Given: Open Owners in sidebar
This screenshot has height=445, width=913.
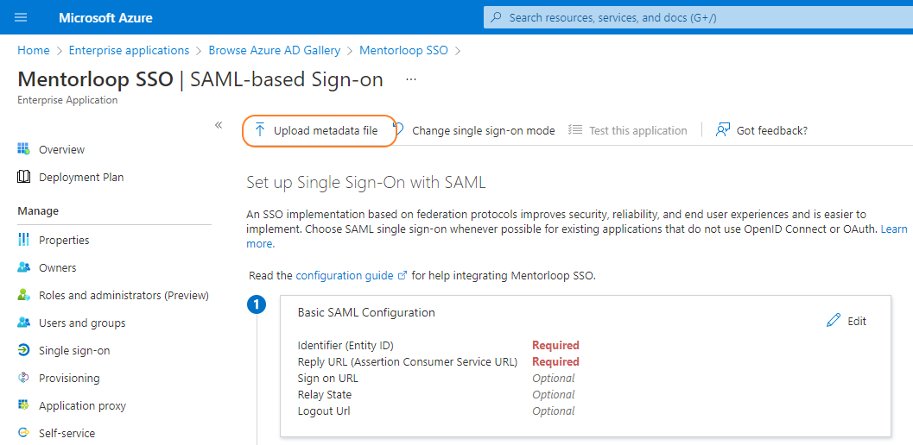Looking at the screenshot, I should pos(58,268).
